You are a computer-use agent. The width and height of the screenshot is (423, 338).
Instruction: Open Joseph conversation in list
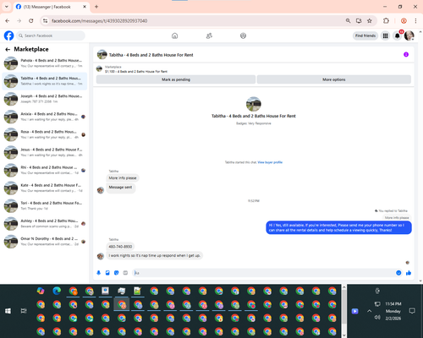(45, 99)
